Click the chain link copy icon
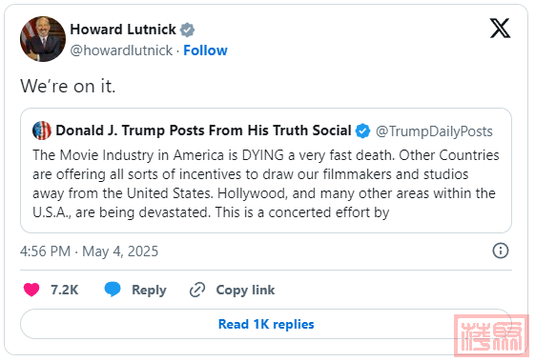This screenshot has height=362, width=535. click(x=197, y=290)
